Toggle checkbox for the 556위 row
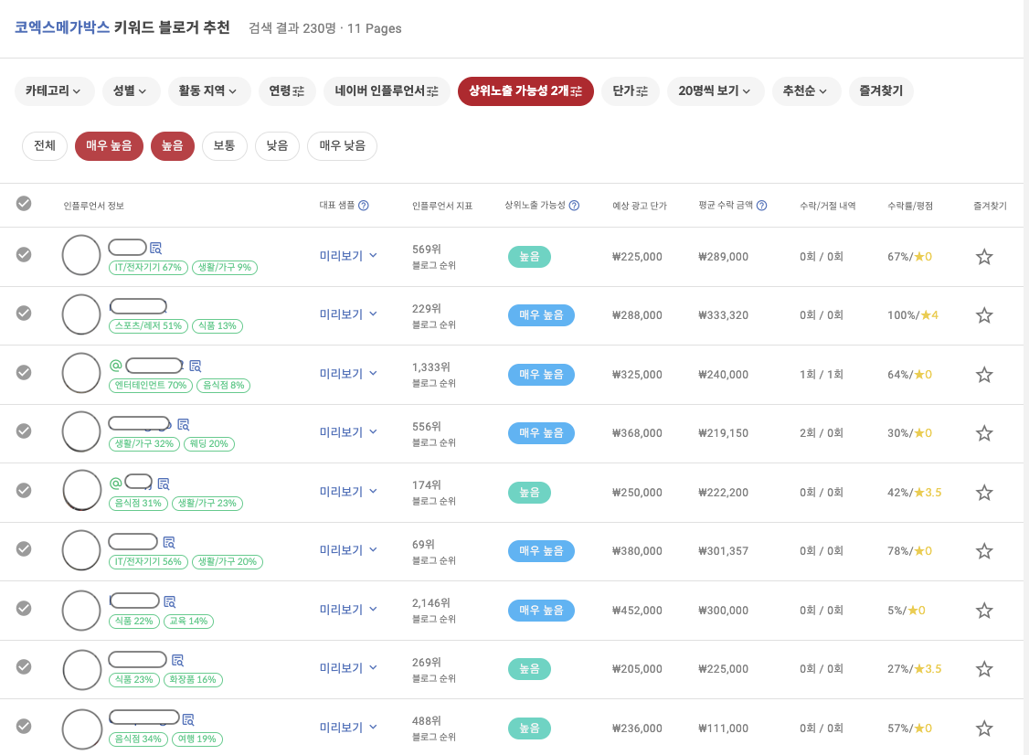Image resolution: width=1029 pixels, height=755 pixels. click(x=24, y=431)
